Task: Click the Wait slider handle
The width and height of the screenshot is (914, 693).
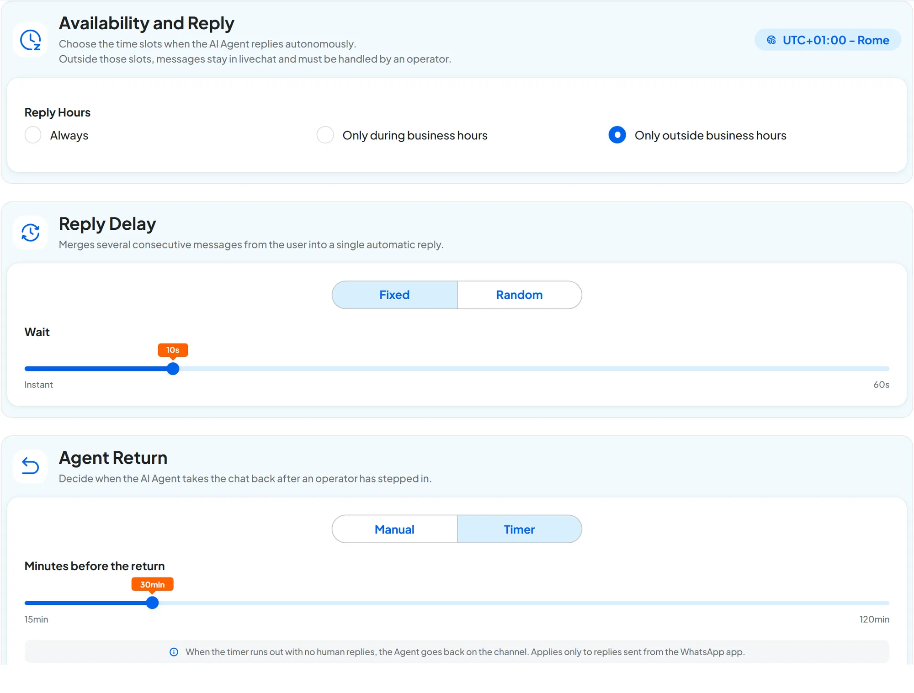Action: 173,369
